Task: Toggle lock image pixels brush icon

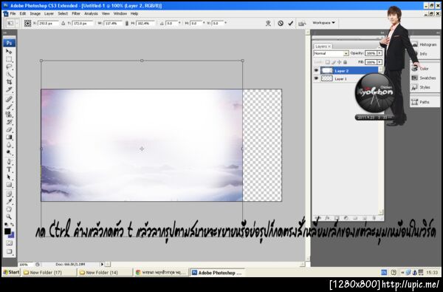Action: (x=334, y=62)
